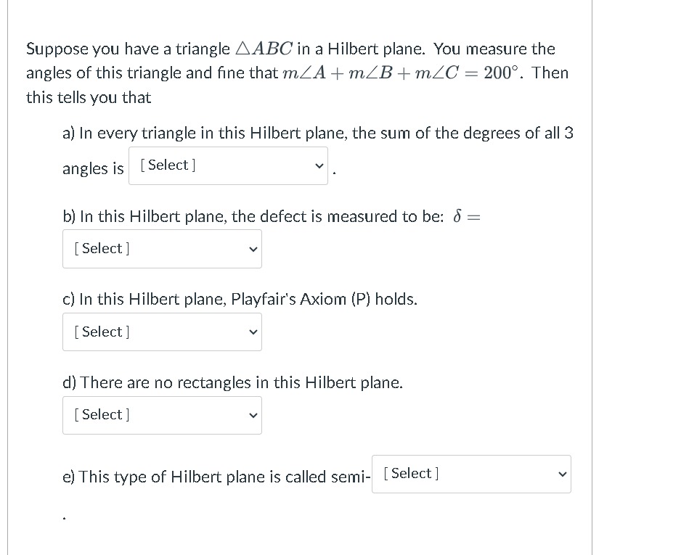Open the semi- plane type dropdown in part e)

471,474
